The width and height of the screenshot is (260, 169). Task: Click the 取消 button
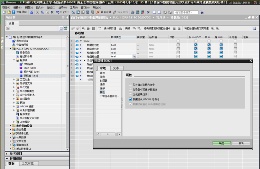pos(241,143)
